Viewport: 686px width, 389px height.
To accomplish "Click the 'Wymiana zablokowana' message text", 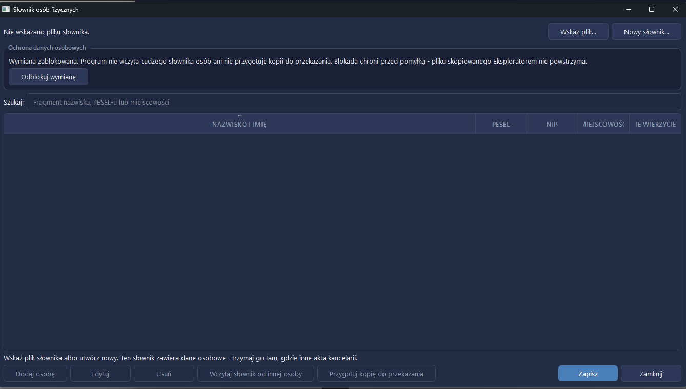I will click(298, 61).
